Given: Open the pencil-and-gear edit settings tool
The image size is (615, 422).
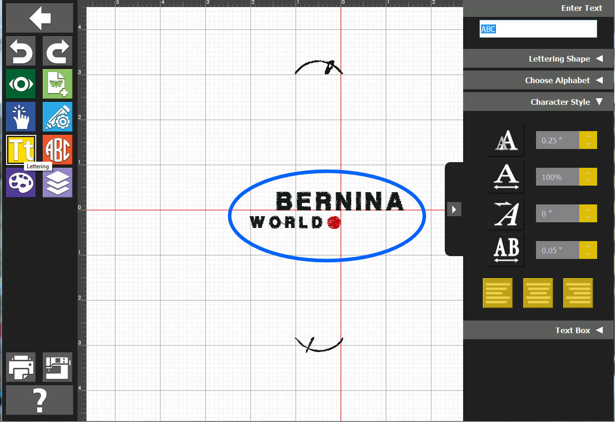Looking at the screenshot, I should coord(58,117).
